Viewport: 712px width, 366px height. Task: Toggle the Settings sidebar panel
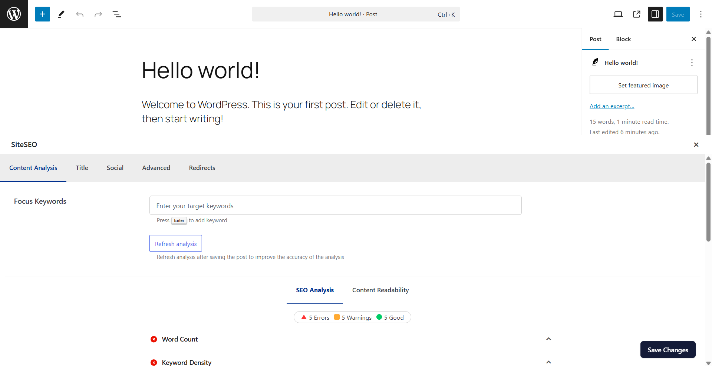(655, 14)
